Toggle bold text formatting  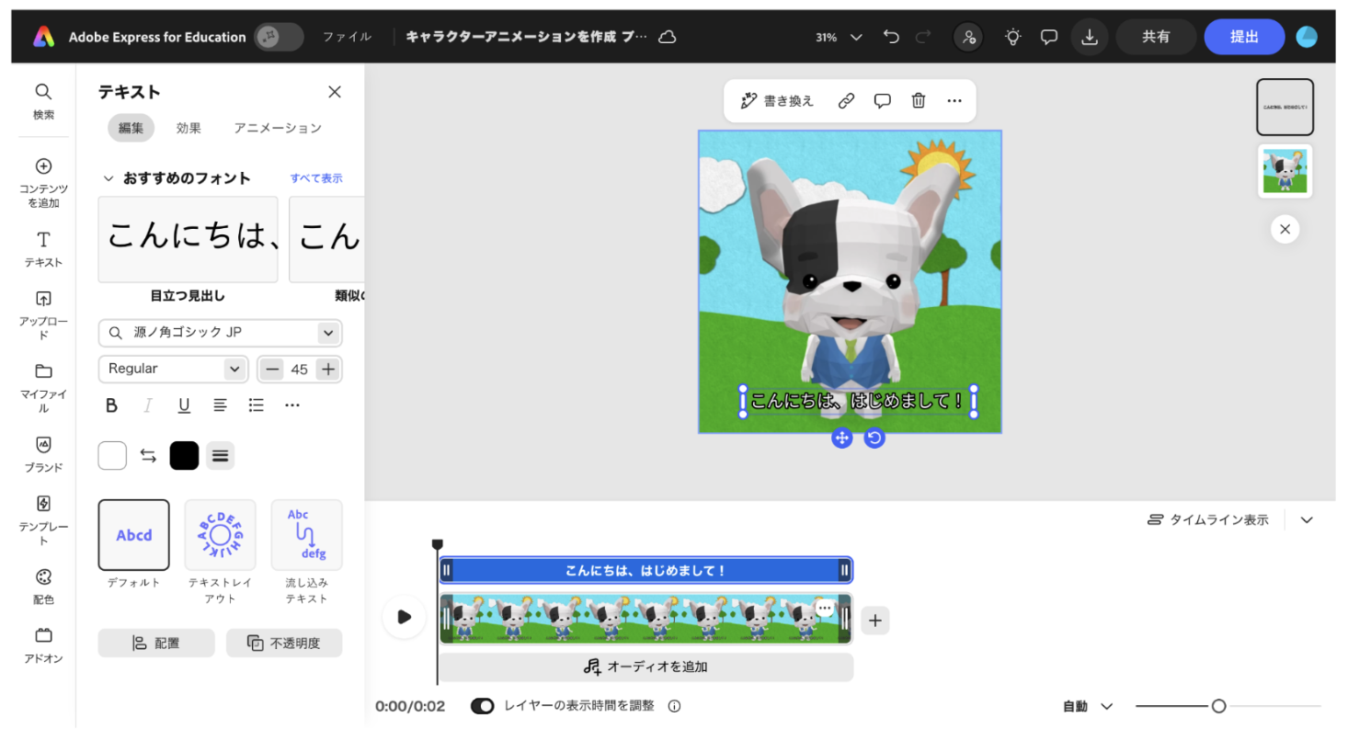click(111, 405)
